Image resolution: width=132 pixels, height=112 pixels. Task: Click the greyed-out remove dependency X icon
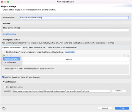(7, 55)
